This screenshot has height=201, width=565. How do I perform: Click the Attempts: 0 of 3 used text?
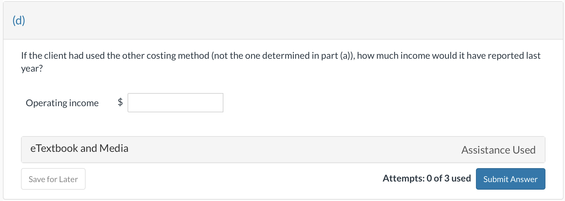427,178
